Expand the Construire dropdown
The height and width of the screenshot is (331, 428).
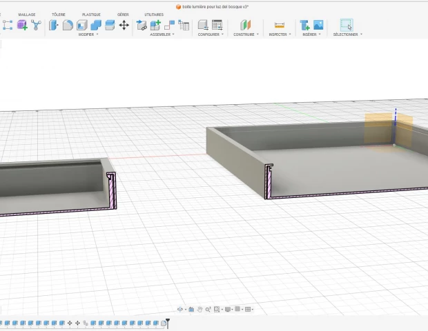click(x=246, y=34)
